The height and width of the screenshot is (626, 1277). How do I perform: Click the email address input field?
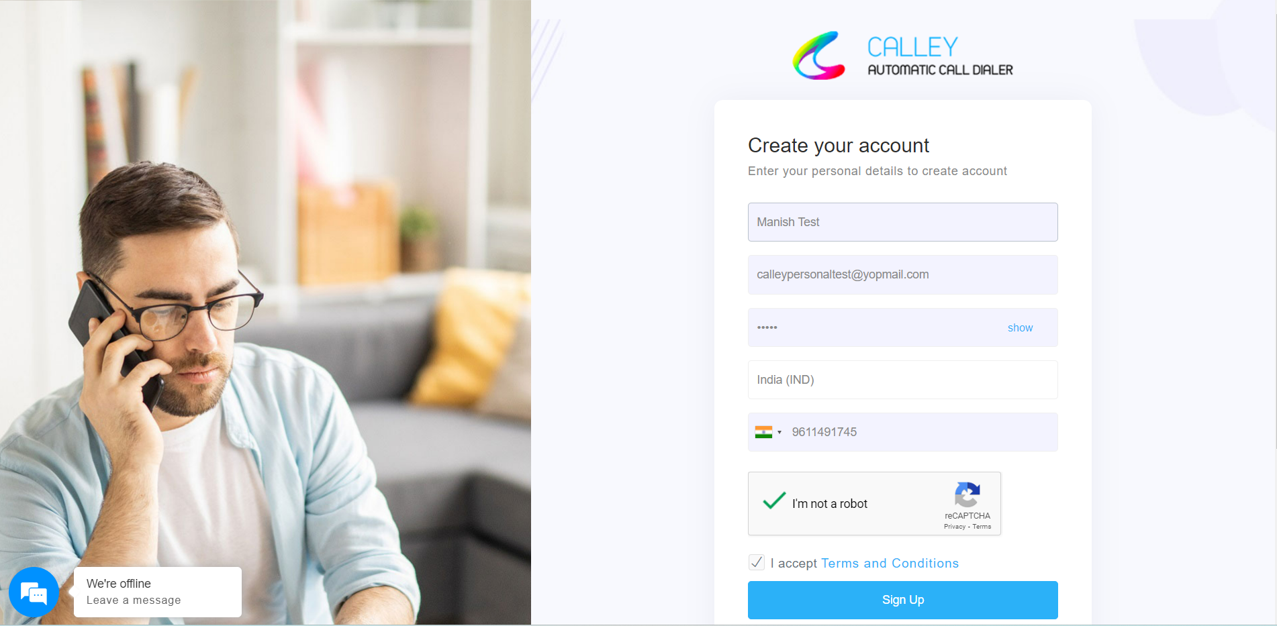903,274
